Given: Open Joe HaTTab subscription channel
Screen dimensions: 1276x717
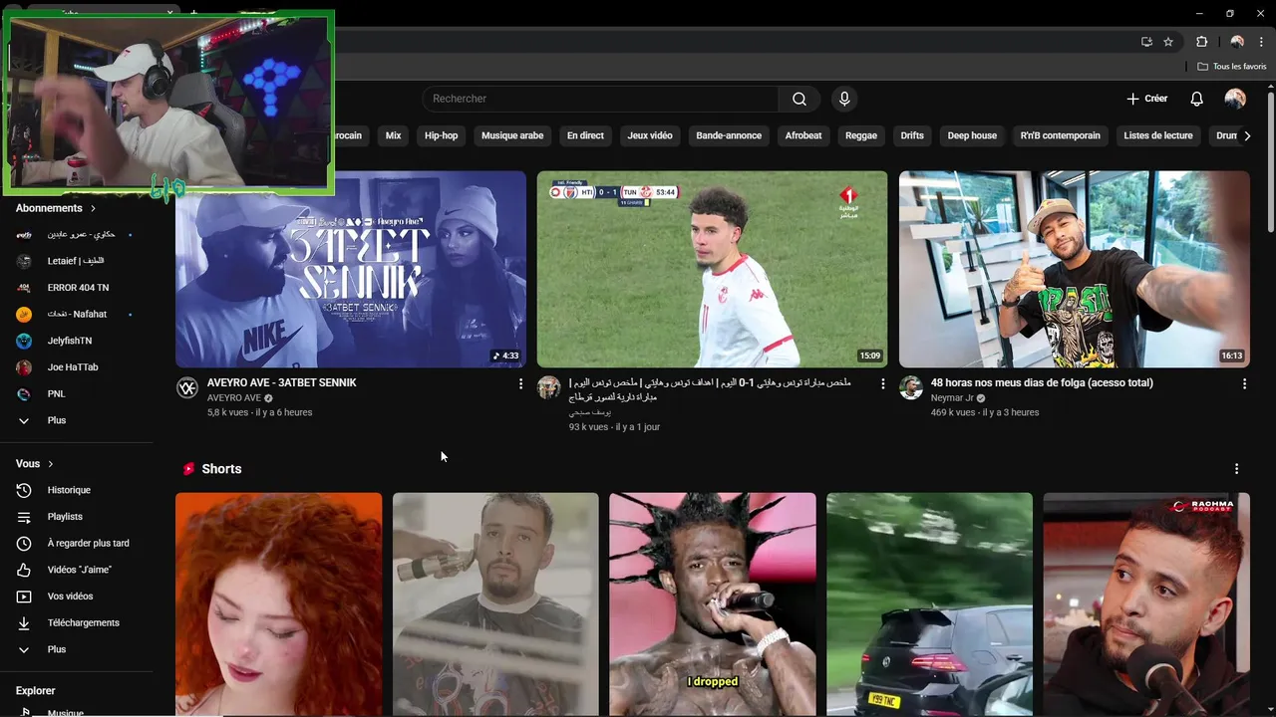Looking at the screenshot, I should click(x=76, y=367).
